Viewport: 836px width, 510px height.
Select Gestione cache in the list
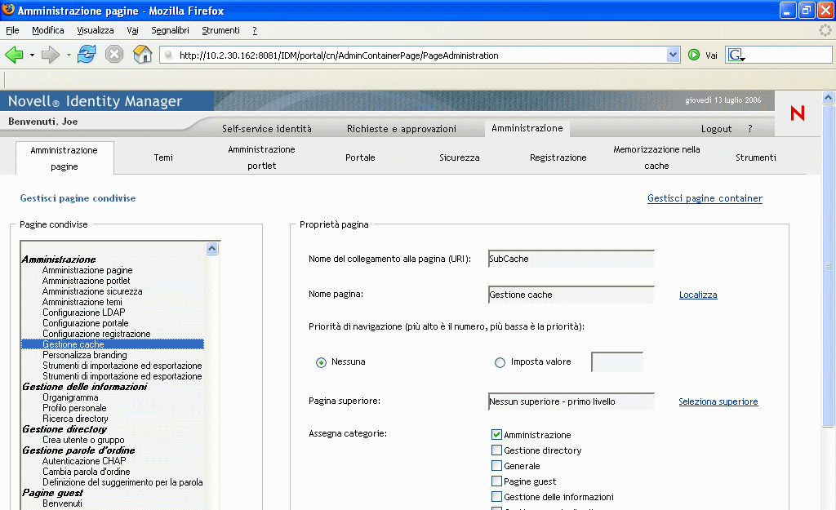113,344
